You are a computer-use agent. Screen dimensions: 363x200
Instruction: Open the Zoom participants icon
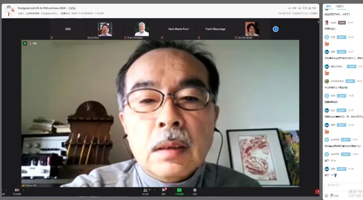click(146, 190)
